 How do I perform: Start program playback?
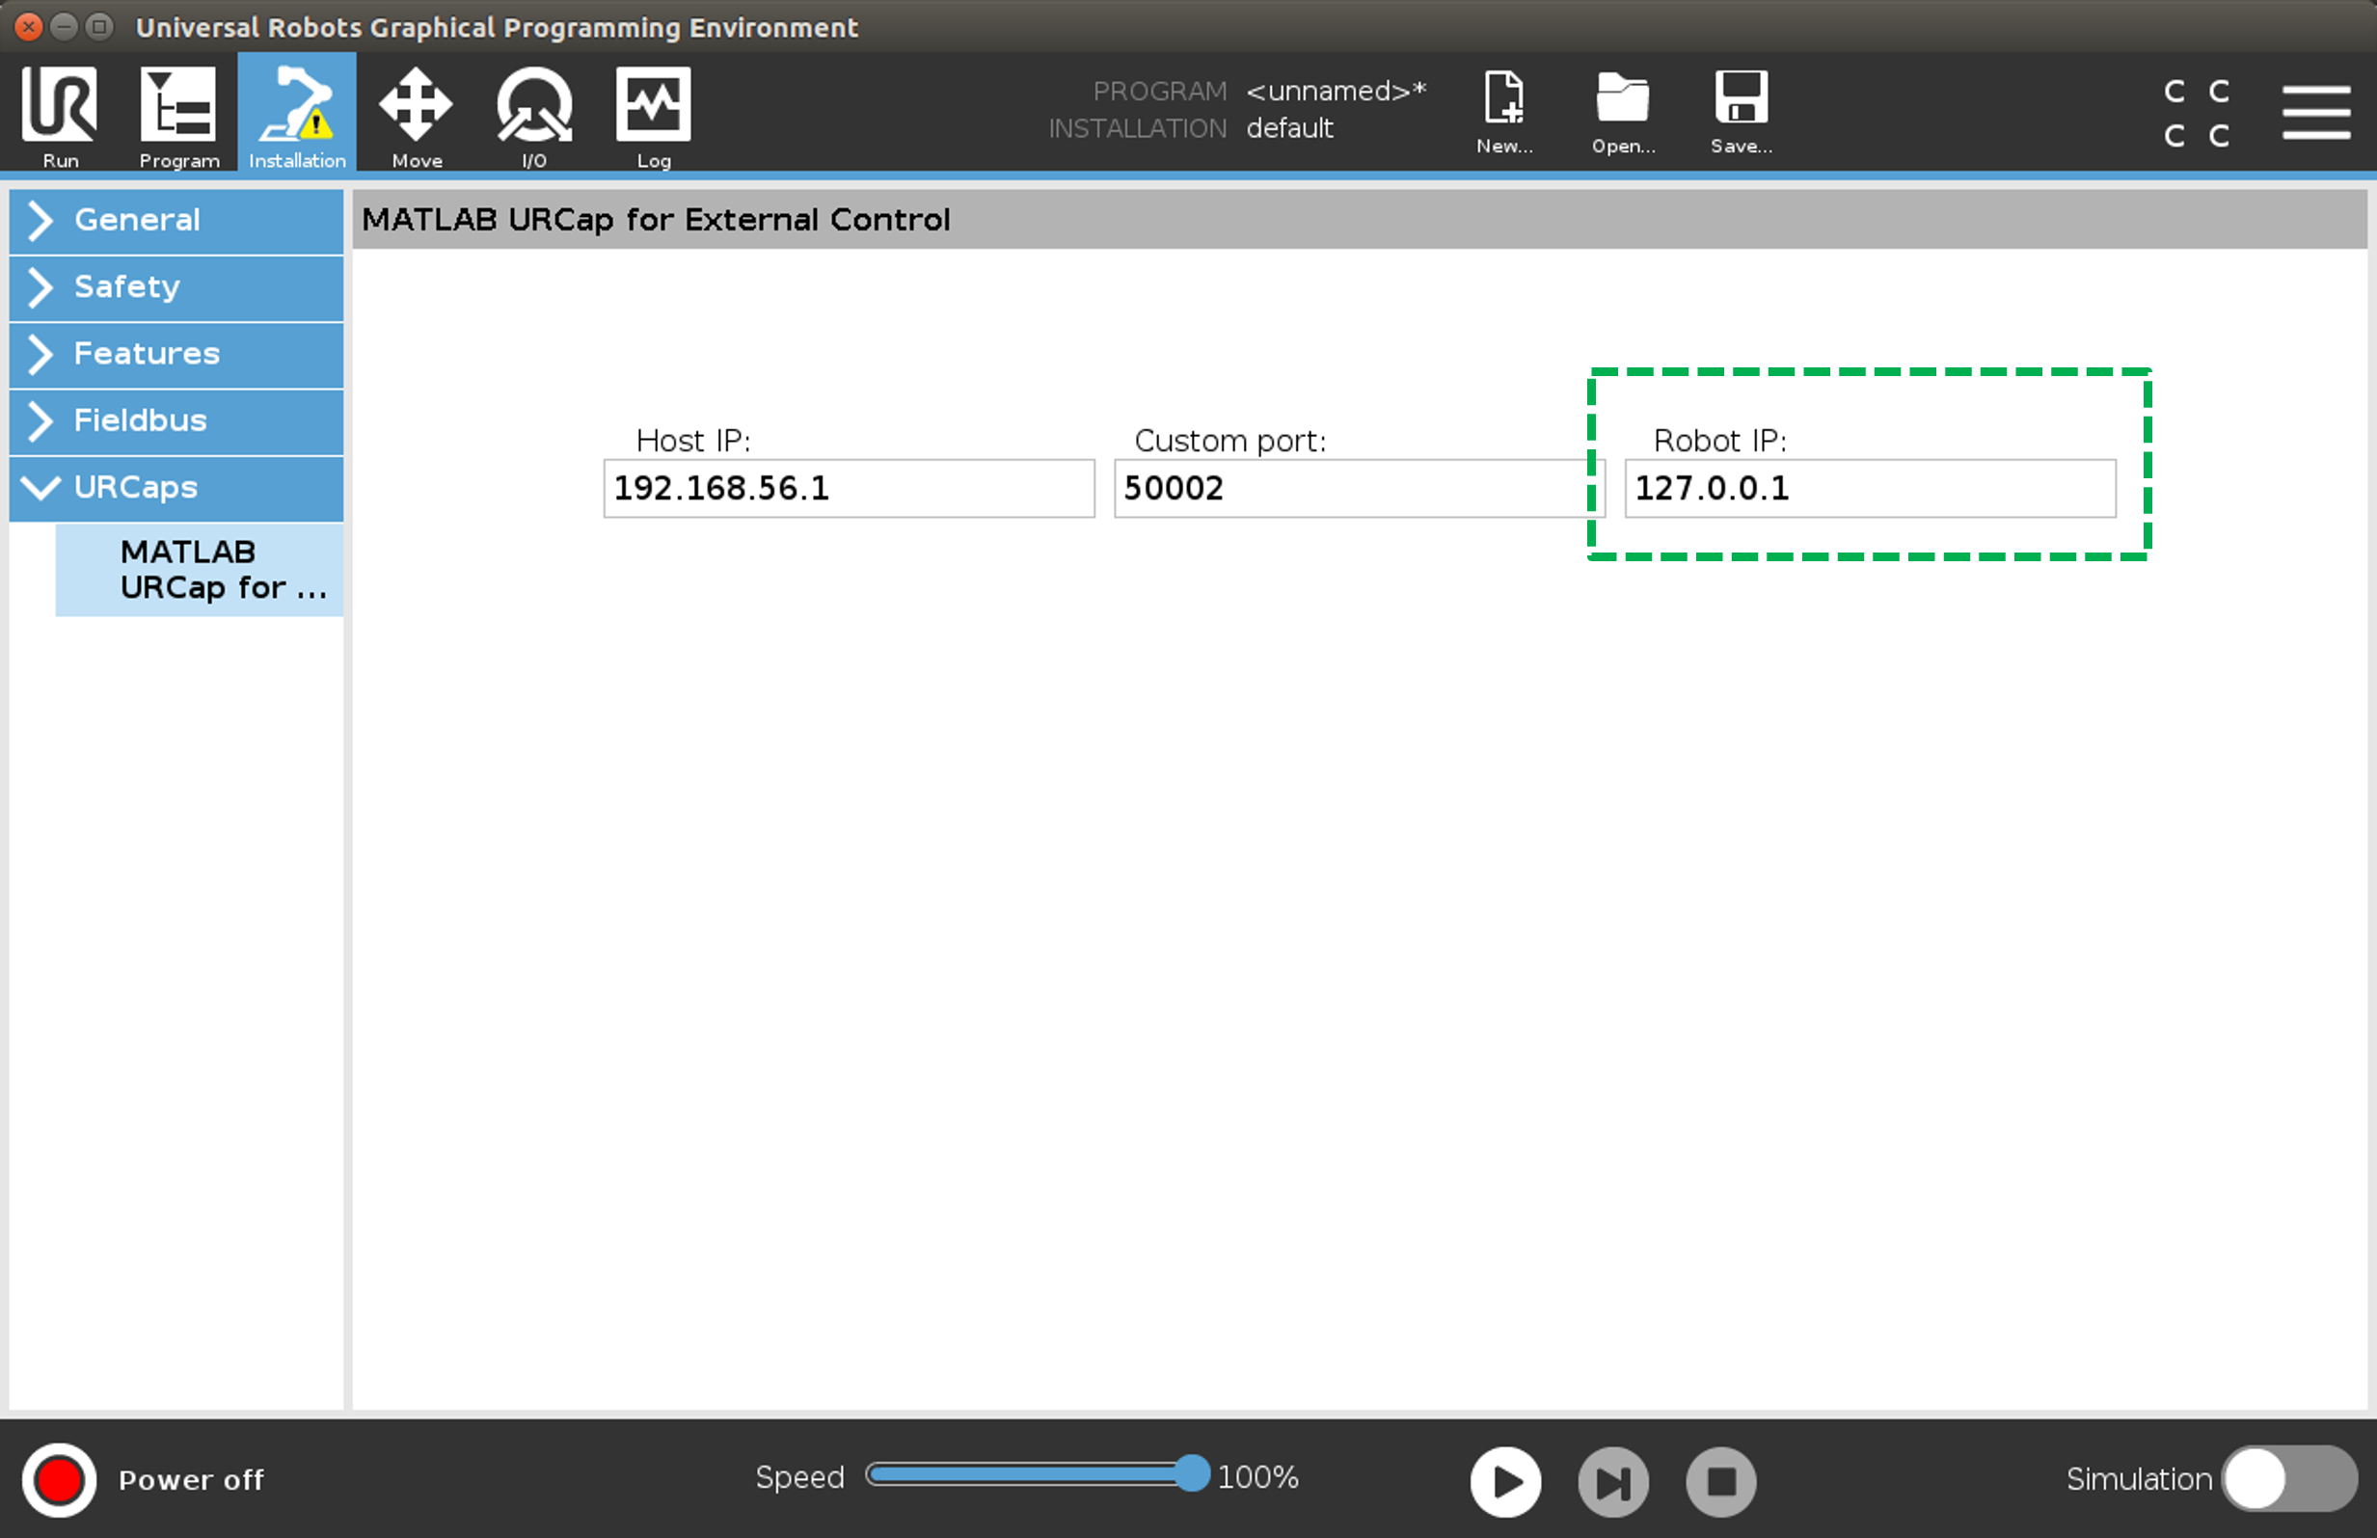(x=1505, y=1481)
